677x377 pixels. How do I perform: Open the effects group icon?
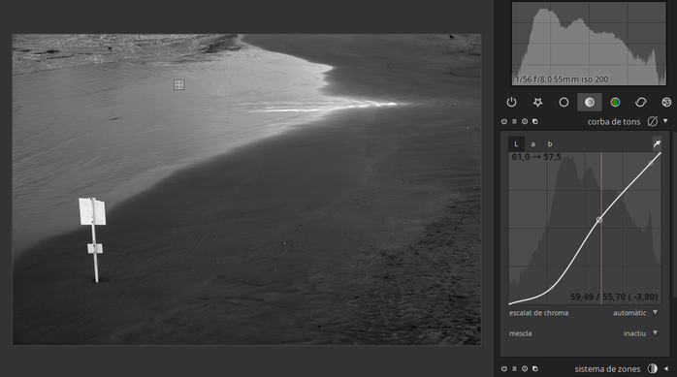click(666, 102)
